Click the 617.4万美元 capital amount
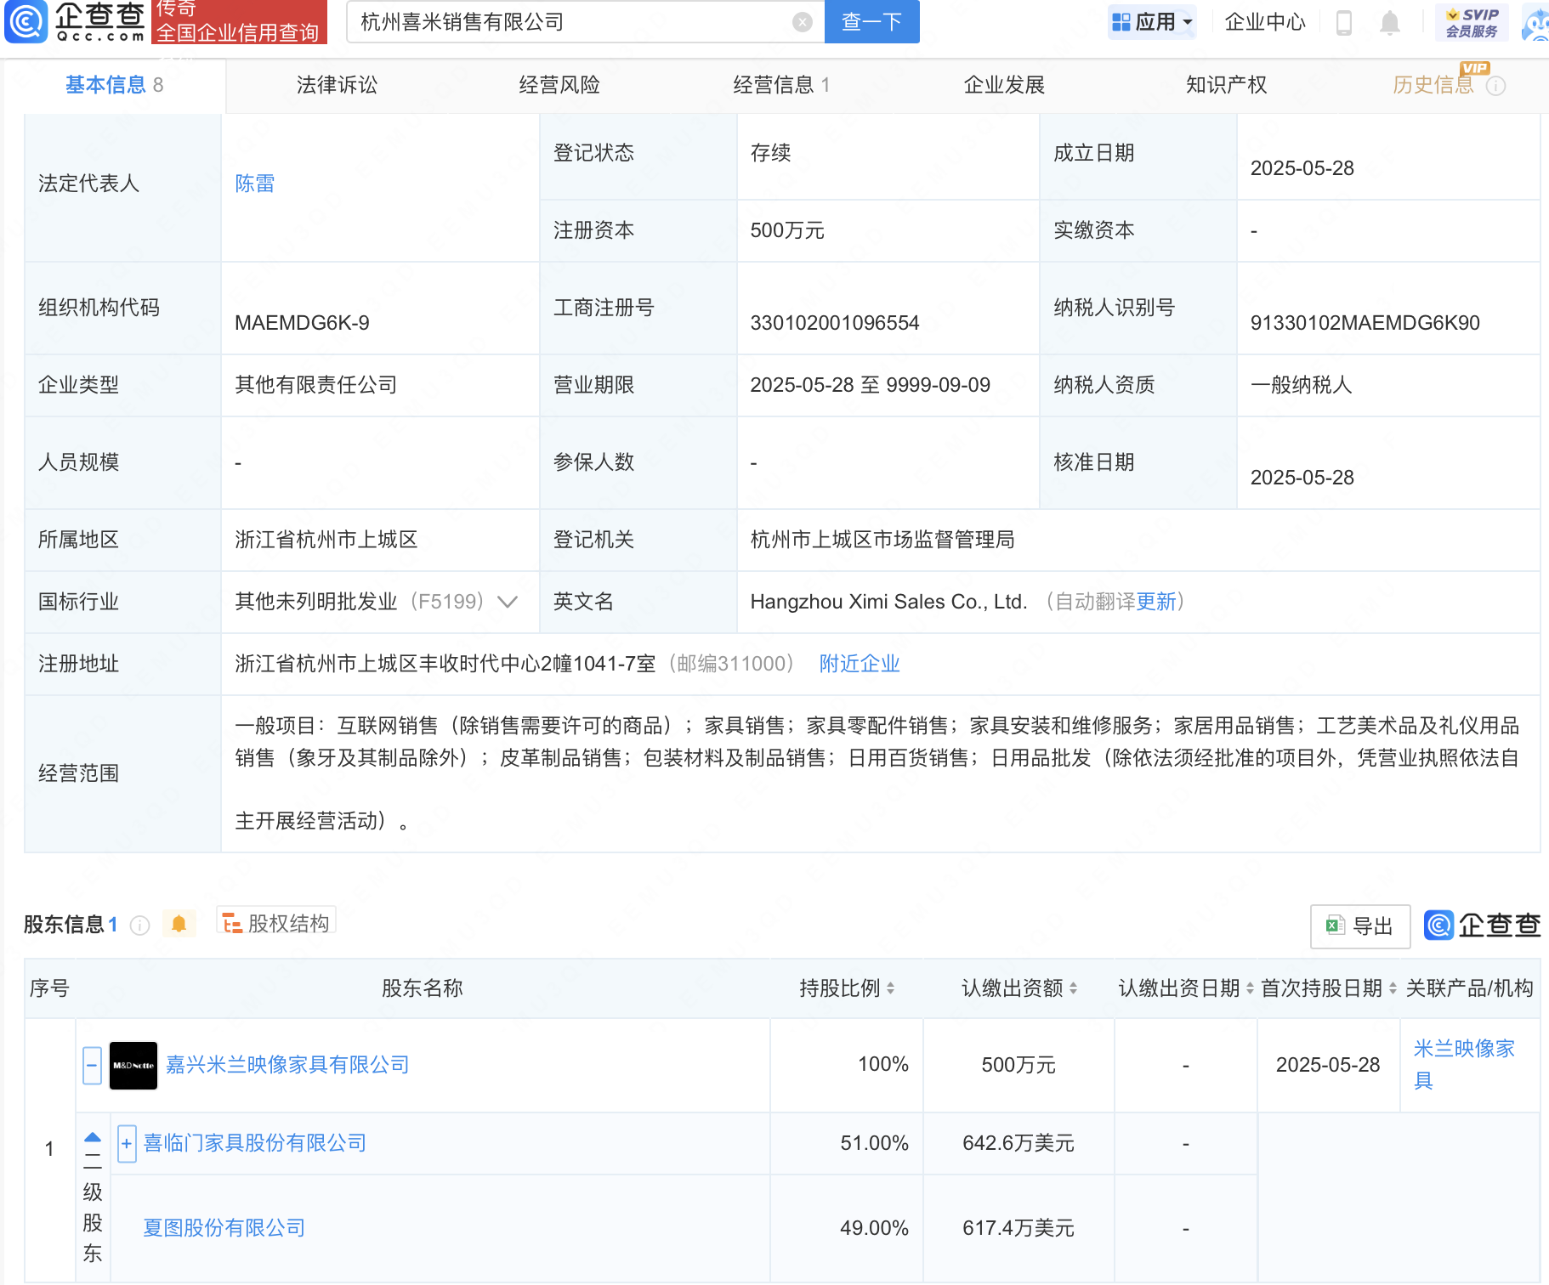Viewport: 1549px width, 1285px height. click(1018, 1228)
